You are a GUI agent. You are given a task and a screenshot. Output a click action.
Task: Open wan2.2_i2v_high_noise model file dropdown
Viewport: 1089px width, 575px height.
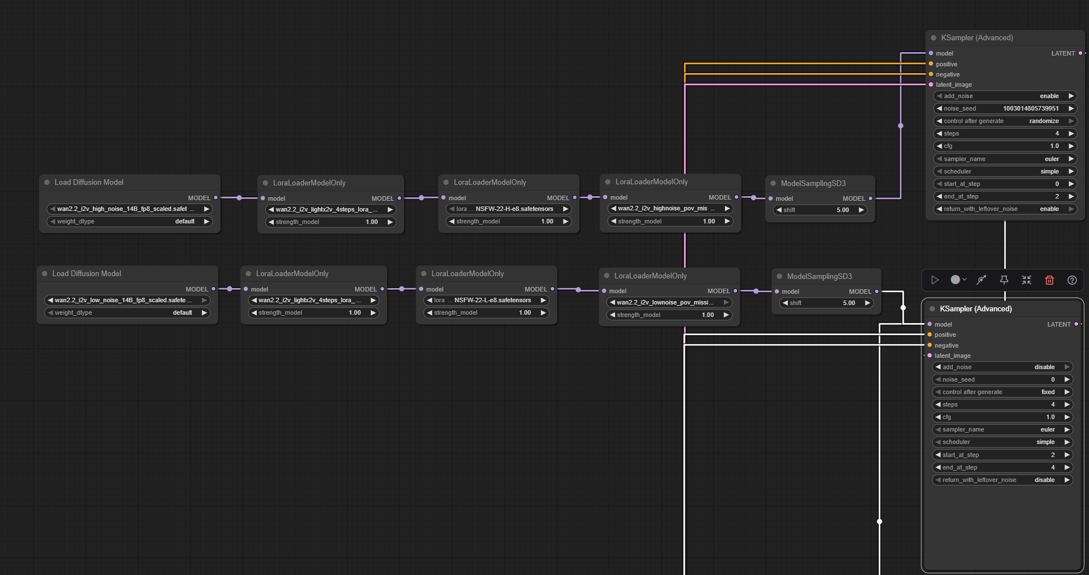[130, 209]
